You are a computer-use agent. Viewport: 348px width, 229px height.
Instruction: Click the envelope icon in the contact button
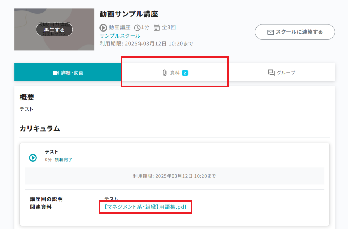(270, 32)
